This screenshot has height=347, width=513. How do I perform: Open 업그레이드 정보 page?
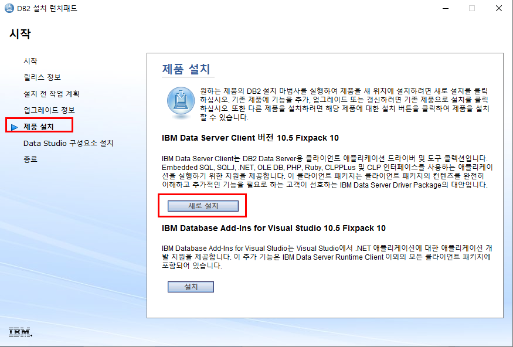(x=49, y=110)
